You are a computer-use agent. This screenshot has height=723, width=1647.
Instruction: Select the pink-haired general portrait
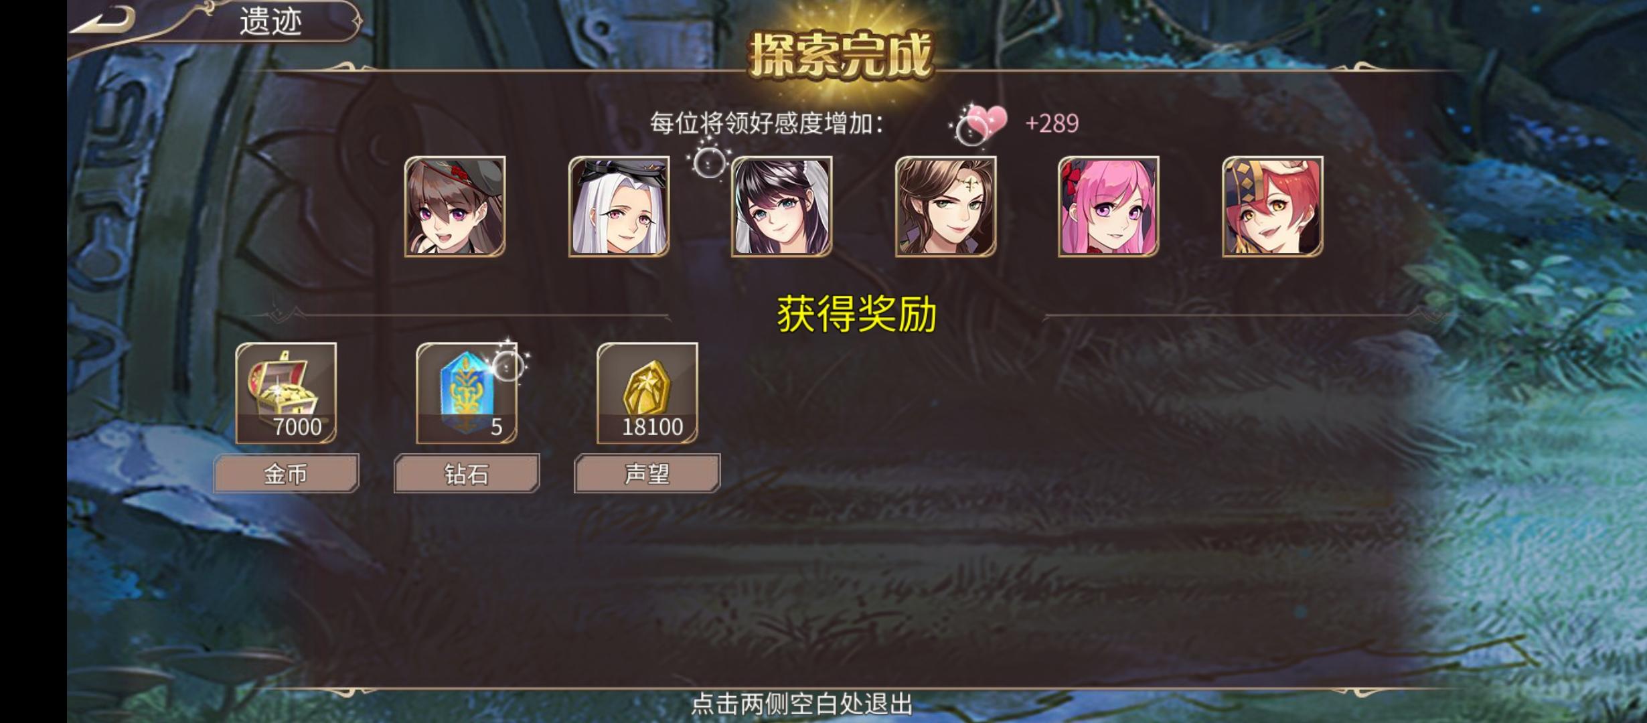1109,206
